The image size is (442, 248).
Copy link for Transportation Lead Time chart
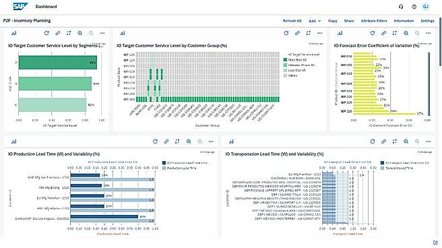tap(383, 142)
